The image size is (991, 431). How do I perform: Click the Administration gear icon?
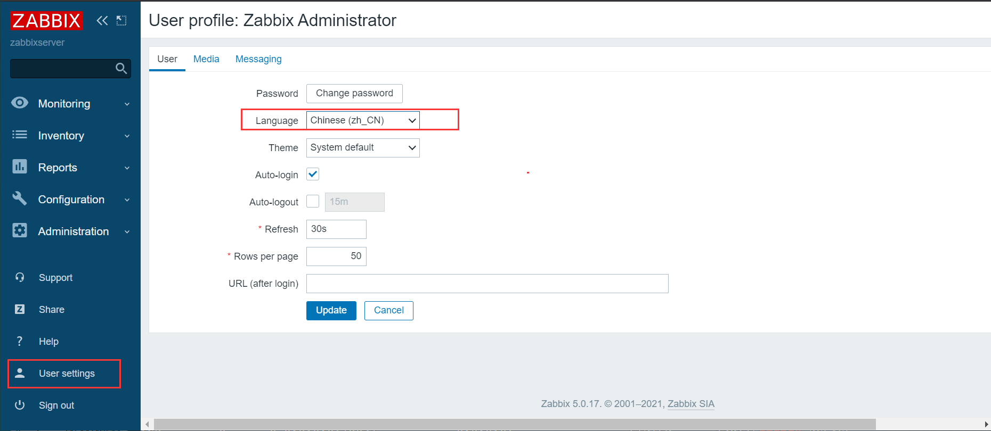pyautogui.click(x=20, y=230)
